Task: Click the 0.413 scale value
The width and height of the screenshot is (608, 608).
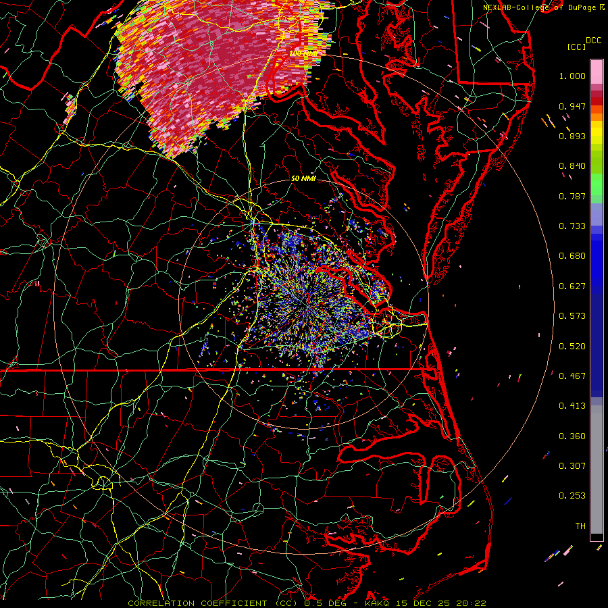Action: click(x=572, y=406)
